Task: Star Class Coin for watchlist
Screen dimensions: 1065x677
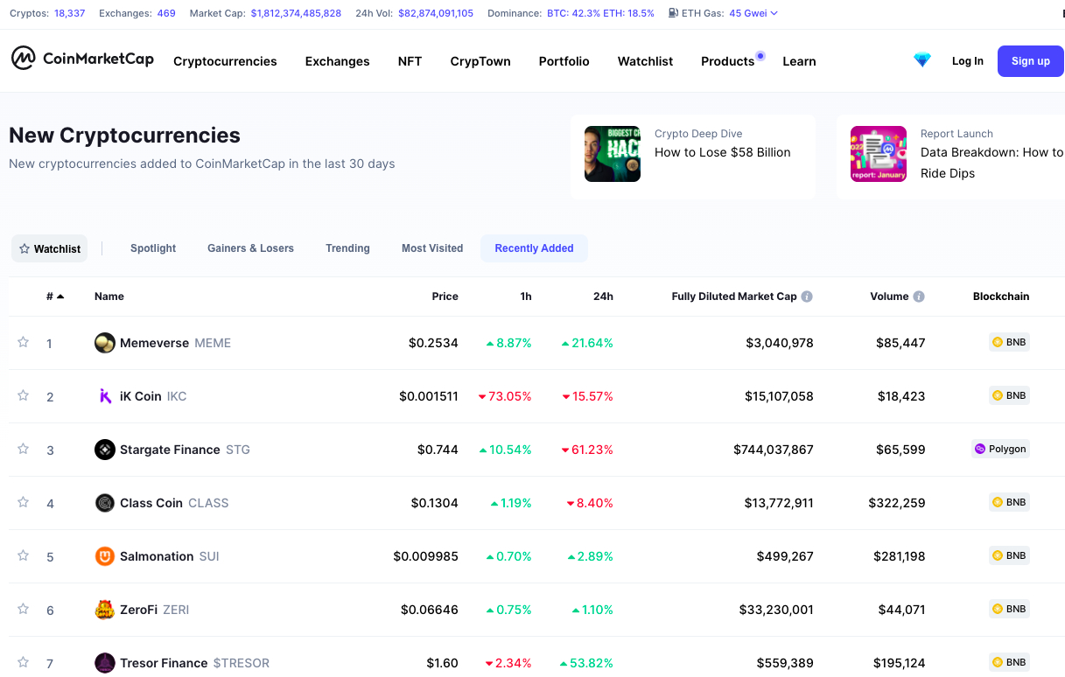Action: [24, 502]
